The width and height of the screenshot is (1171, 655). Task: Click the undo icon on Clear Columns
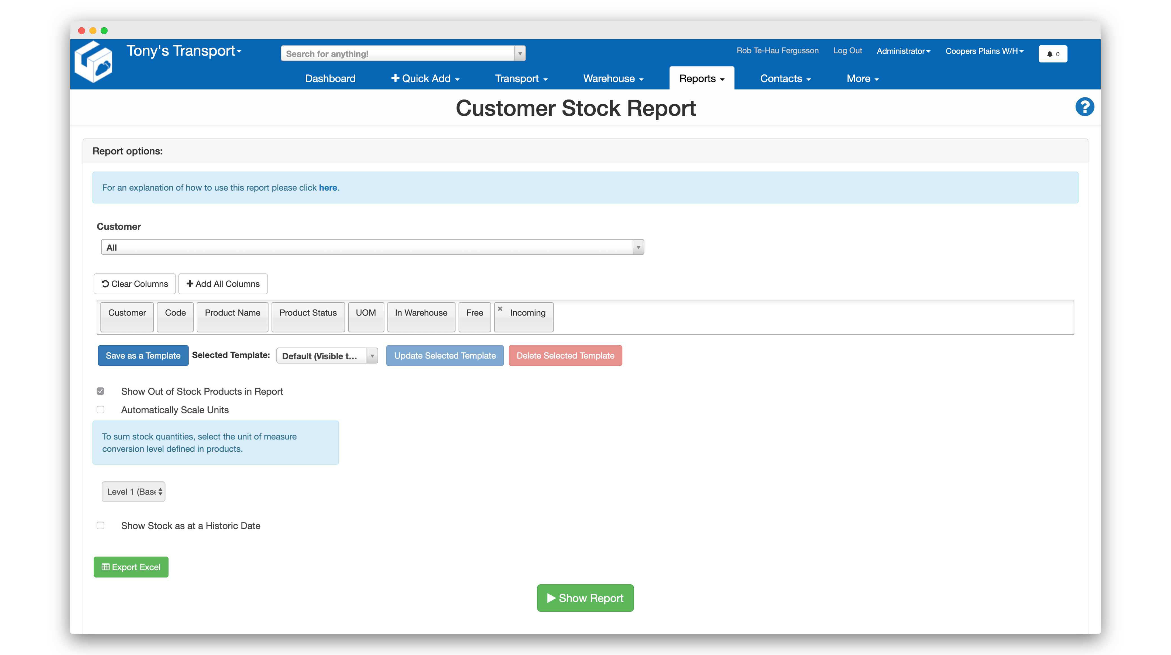pos(106,284)
